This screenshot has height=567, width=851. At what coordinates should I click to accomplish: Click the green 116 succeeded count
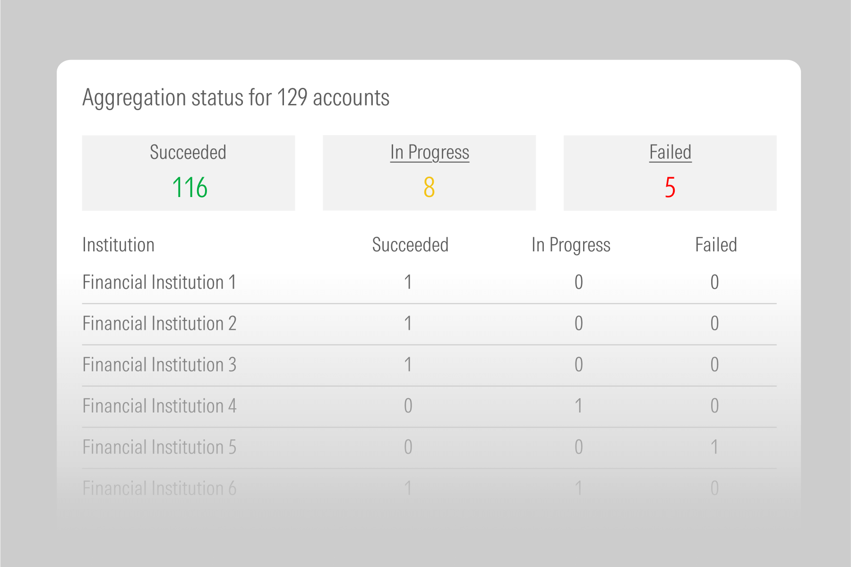[189, 187]
